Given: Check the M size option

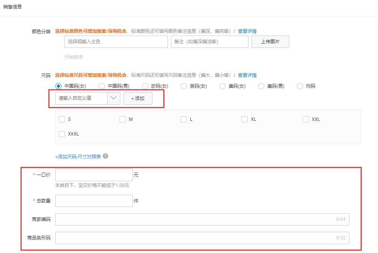Looking at the screenshot, I should pos(123,119).
